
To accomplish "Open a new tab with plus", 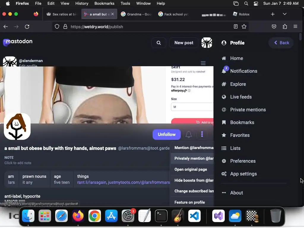I will [x=273, y=14].
